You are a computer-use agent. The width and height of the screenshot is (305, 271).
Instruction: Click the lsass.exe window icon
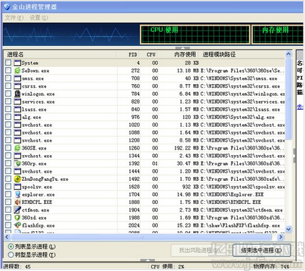coord(18,109)
